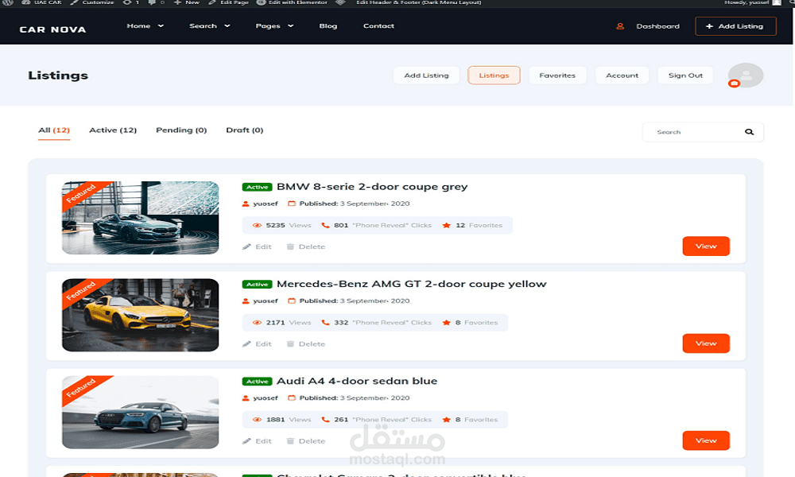The height and width of the screenshot is (477, 795).
Task: Edit the Audi A4 listing
Action: 257,441
